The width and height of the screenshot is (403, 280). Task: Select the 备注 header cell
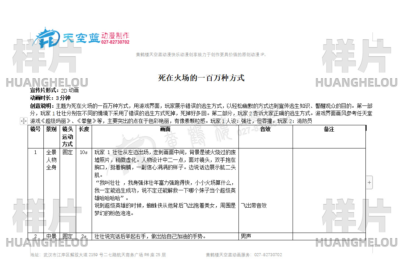[329, 137]
